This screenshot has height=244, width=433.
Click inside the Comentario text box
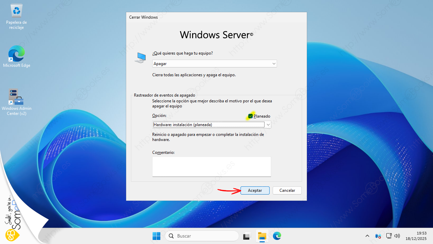point(211,166)
